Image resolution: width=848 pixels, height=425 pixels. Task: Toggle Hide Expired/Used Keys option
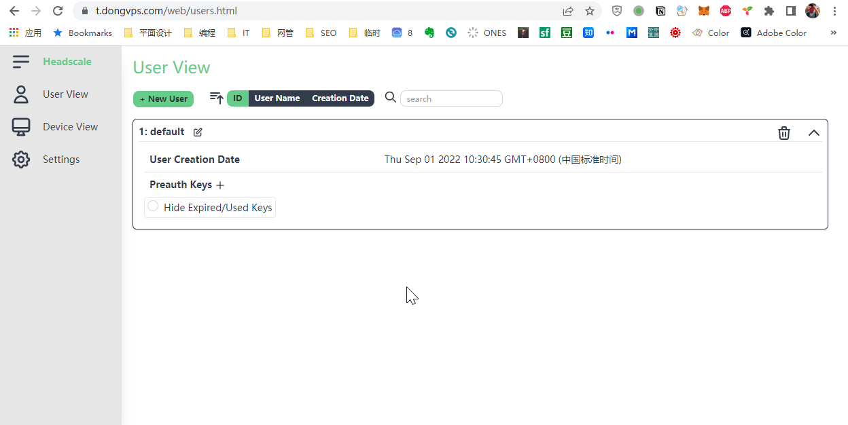pos(154,206)
